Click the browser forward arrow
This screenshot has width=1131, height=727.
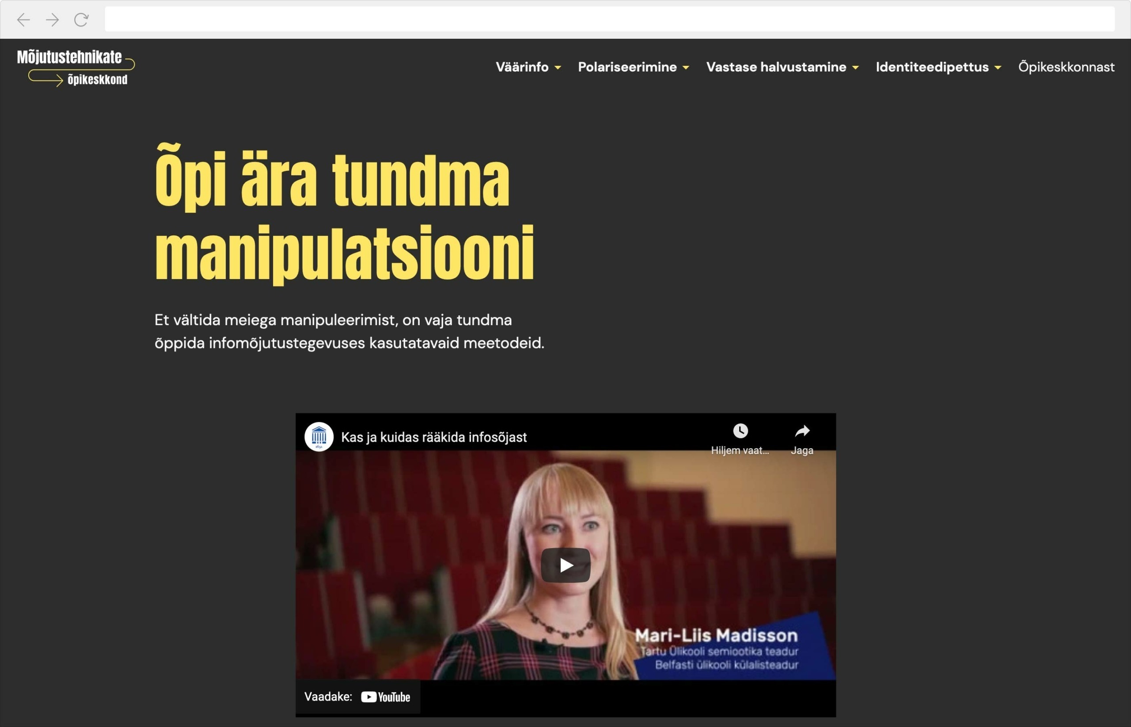pos(53,20)
